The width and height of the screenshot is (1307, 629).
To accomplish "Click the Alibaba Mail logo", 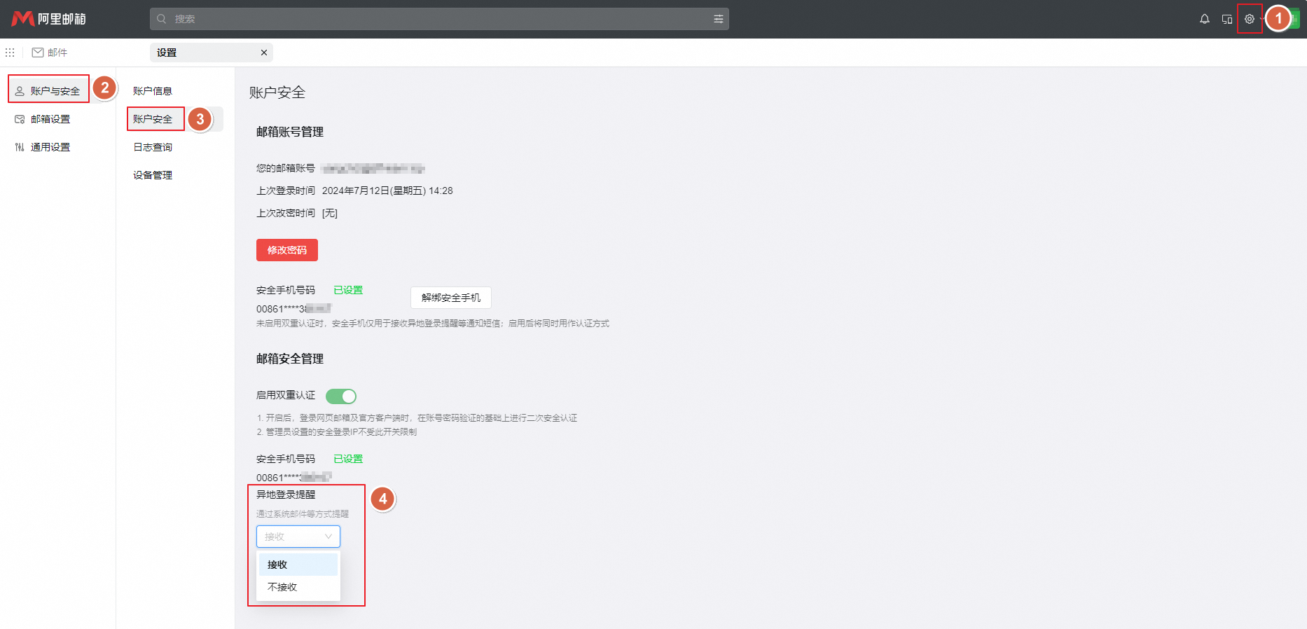I will coord(48,19).
